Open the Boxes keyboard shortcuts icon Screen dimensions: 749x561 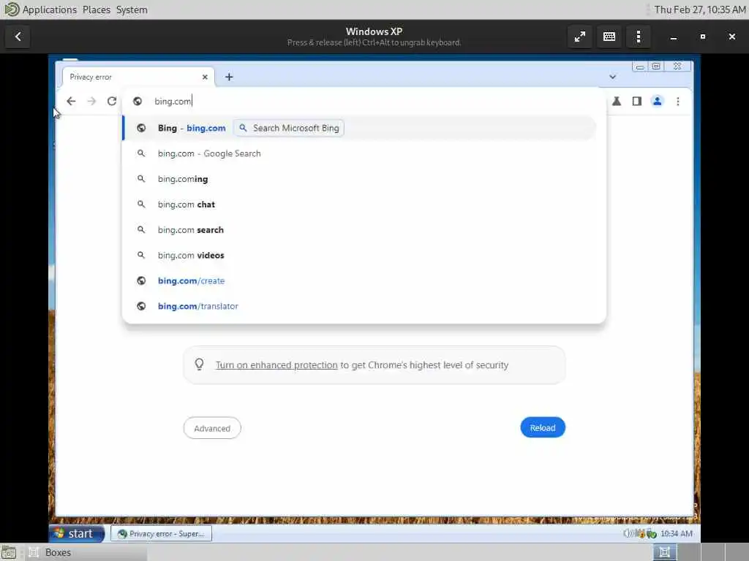click(x=609, y=37)
